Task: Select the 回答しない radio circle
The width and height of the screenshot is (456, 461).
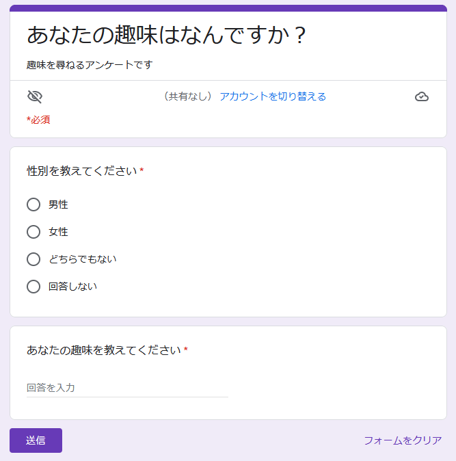Action: pyautogui.click(x=33, y=287)
